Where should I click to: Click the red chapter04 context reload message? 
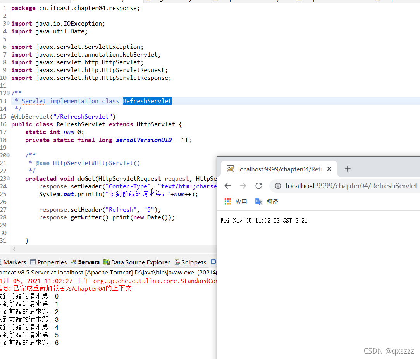(66, 288)
